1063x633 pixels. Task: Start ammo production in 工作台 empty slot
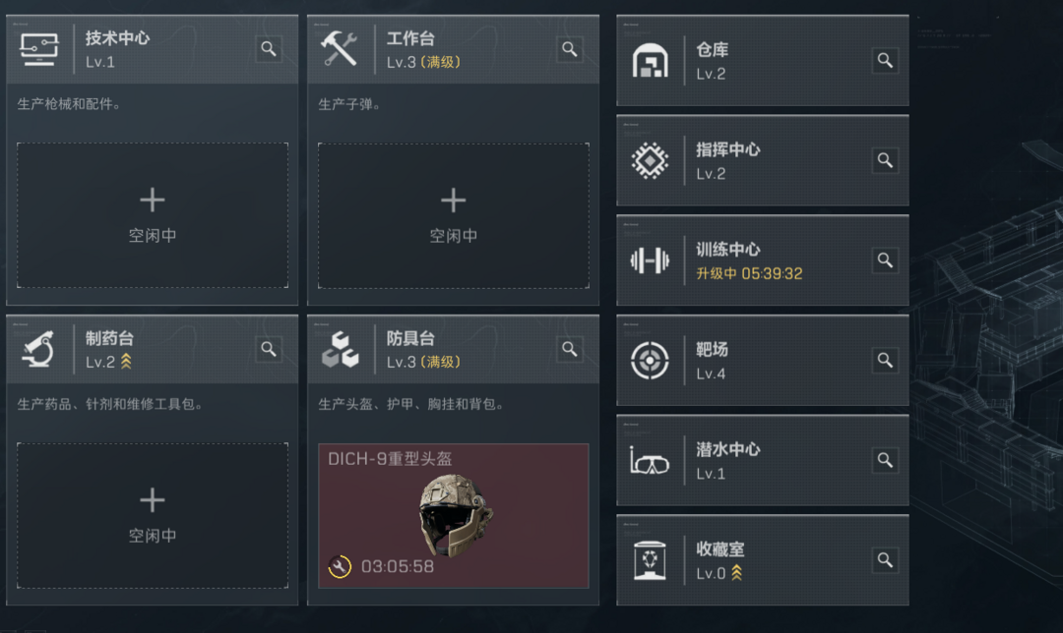(454, 215)
